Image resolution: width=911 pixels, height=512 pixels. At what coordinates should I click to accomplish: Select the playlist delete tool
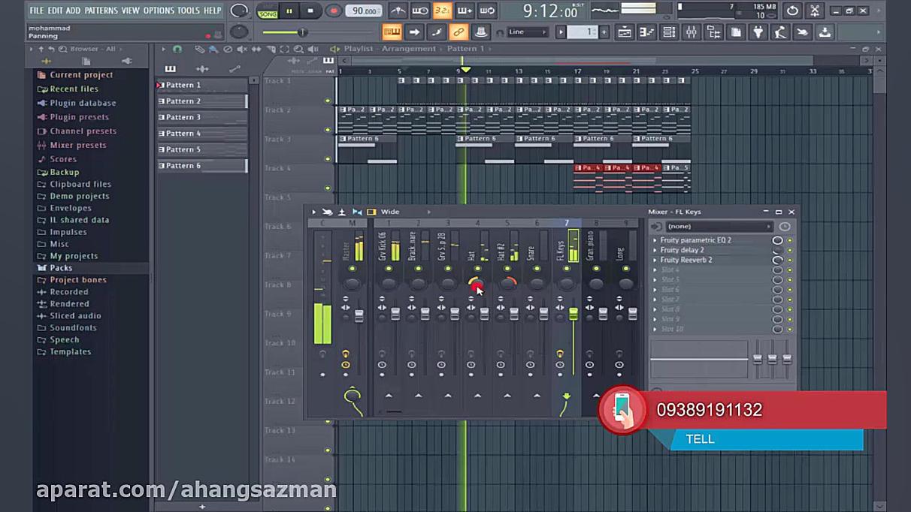pyautogui.click(x=227, y=49)
